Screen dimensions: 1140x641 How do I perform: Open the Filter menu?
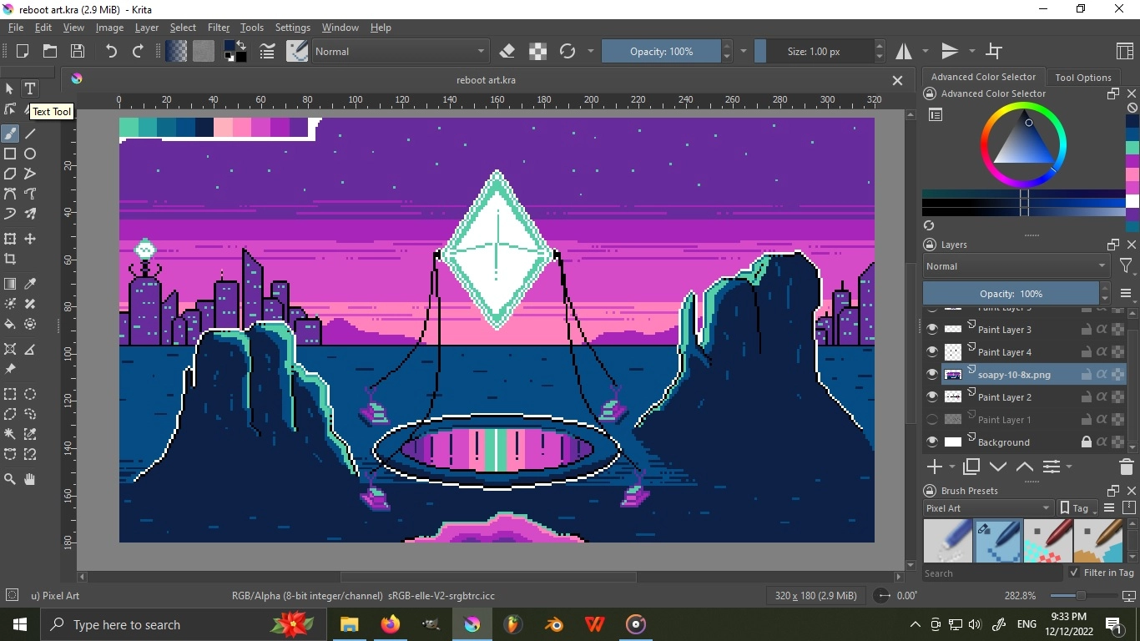coord(218,28)
